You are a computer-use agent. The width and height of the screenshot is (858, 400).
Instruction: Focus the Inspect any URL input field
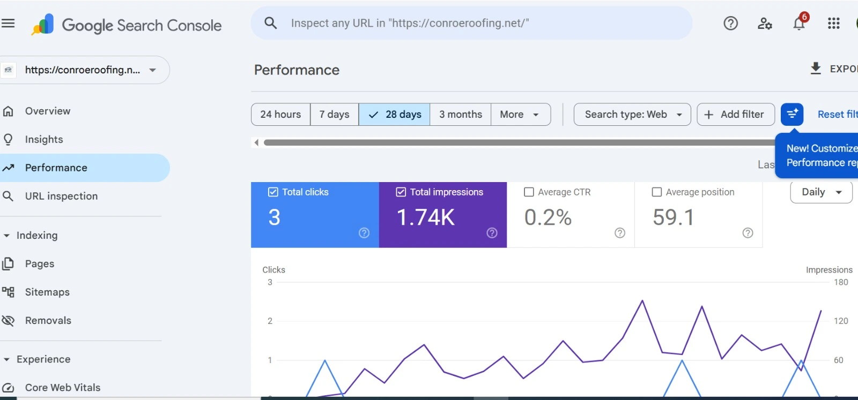472,23
